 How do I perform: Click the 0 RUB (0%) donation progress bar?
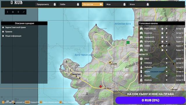(151, 100)
